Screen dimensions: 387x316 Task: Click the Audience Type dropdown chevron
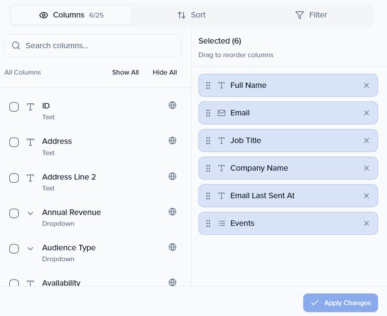pos(31,249)
